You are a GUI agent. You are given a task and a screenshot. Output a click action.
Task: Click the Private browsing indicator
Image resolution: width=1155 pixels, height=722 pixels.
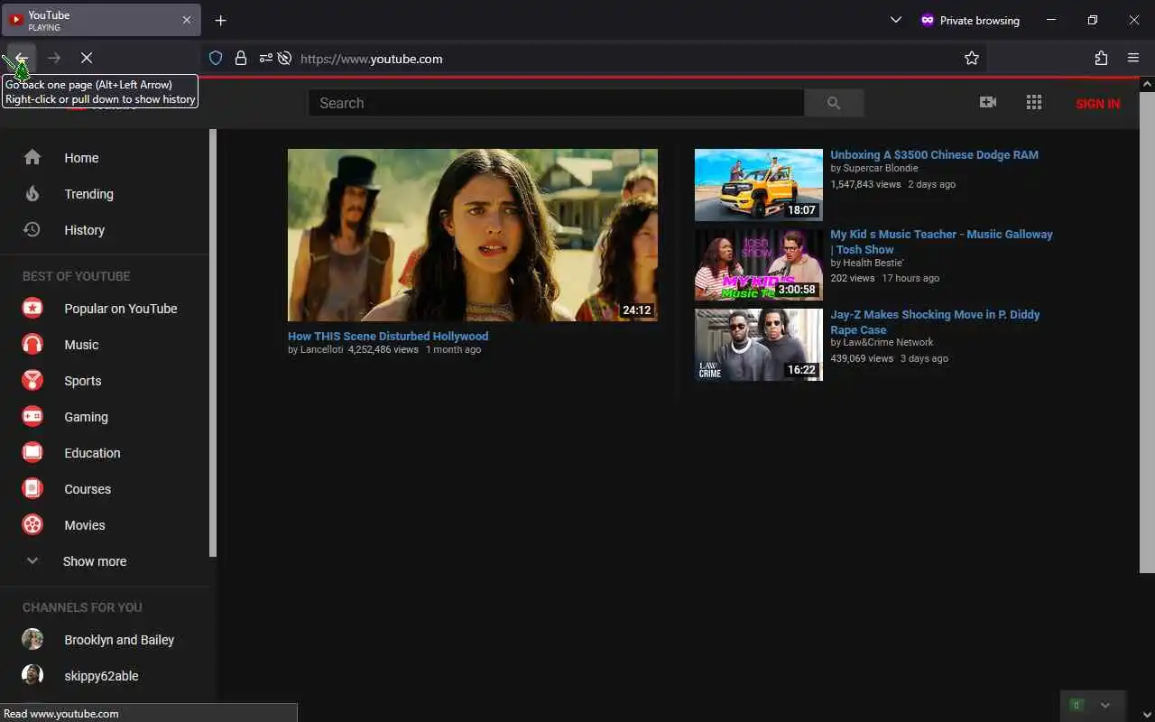970,20
